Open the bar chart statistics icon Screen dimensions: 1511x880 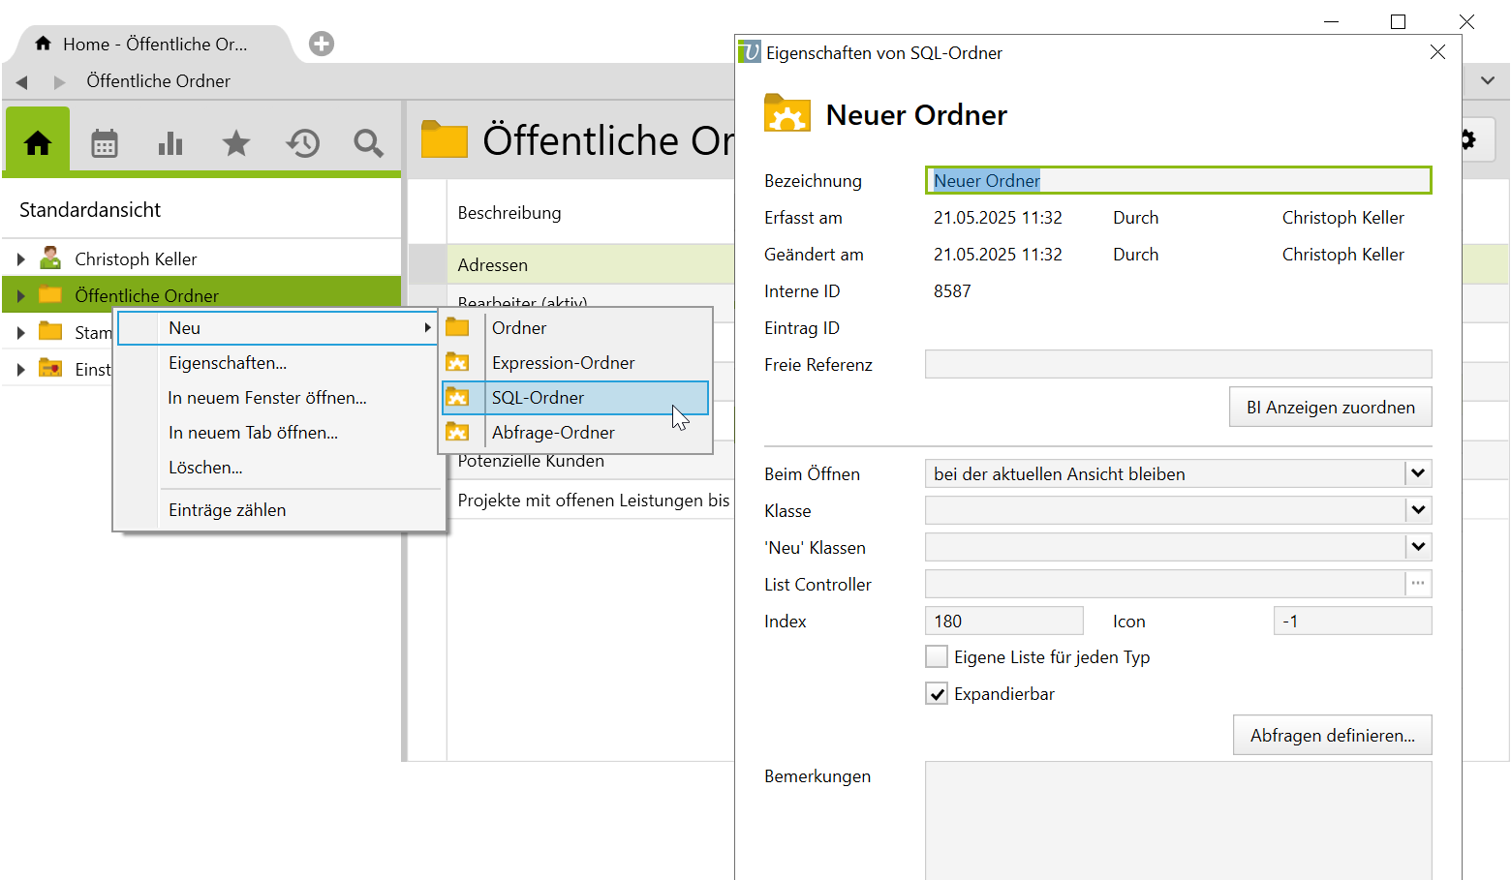point(170,144)
